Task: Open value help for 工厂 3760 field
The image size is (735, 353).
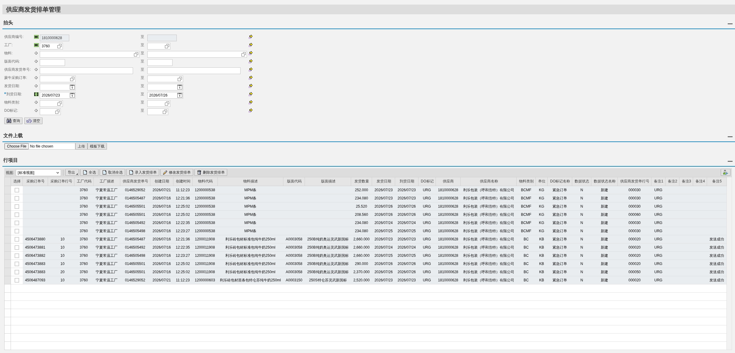Action: pos(60,46)
